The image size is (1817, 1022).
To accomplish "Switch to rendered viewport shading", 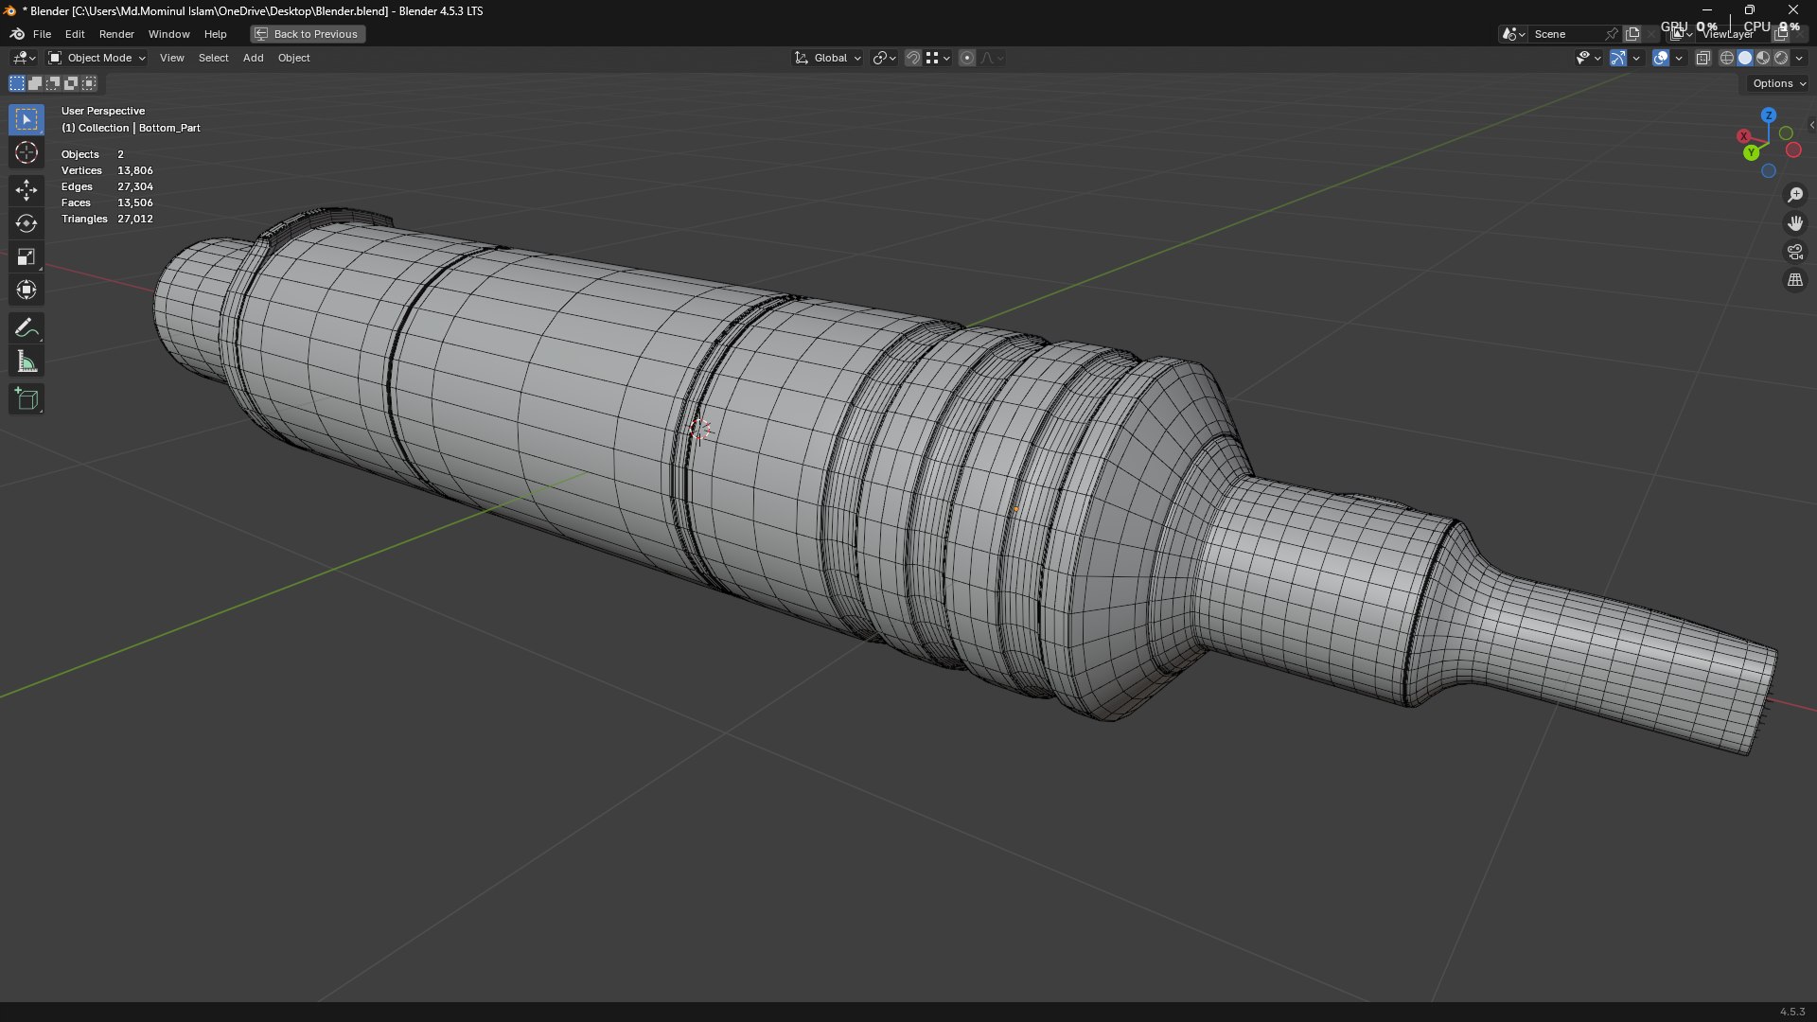I will [1781, 58].
